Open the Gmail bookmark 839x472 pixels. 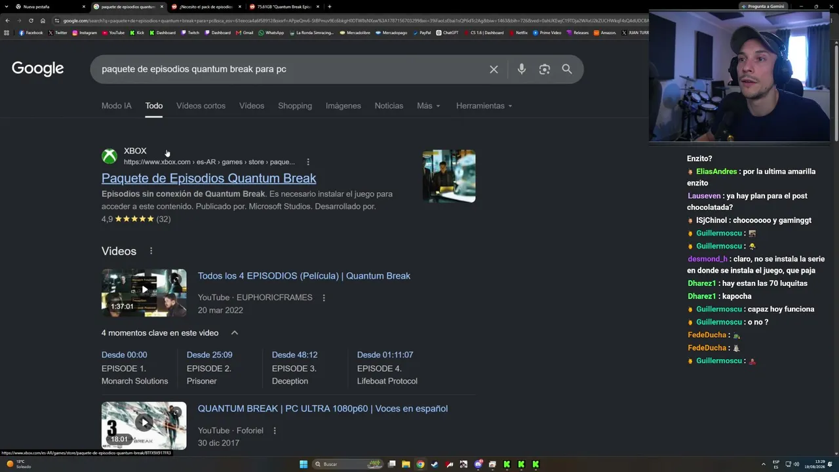[x=244, y=33]
